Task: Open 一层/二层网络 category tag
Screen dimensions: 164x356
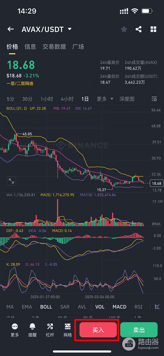Action: click(x=20, y=83)
